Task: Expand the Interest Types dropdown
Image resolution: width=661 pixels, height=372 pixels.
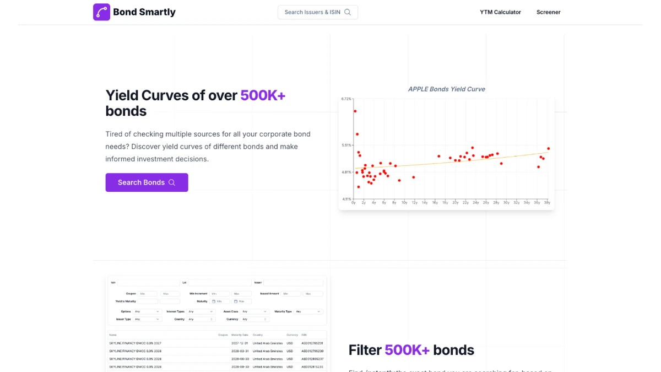Action: point(201,311)
